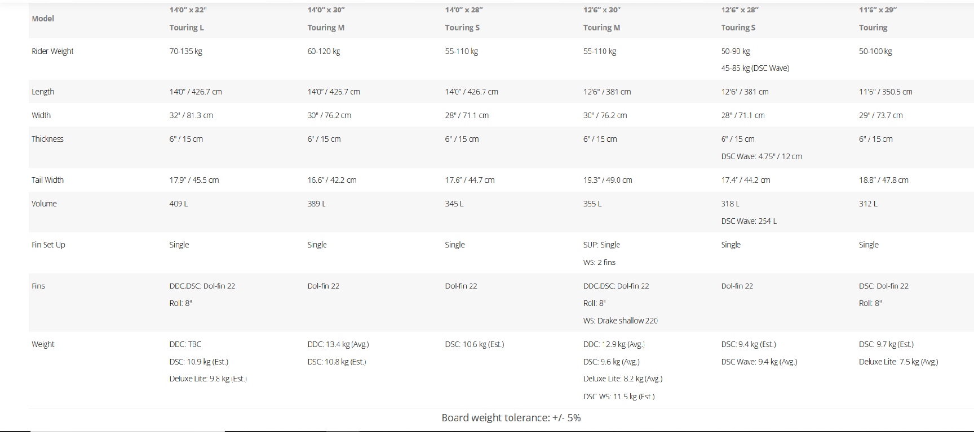Click the Tail Width row label

pos(47,180)
